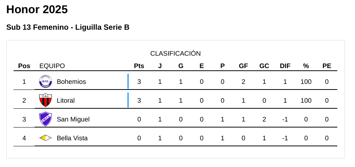The width and height of the screenshot is (355, 167).
Task: Click the CLASIFICACIÓN table title
Action: coord(176,53)
